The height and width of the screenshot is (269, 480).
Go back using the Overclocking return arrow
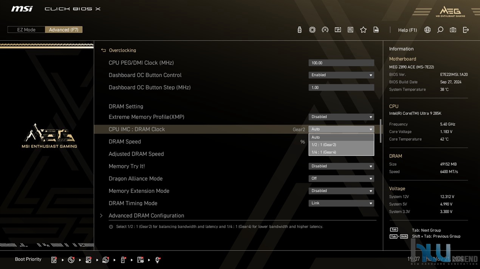[x=103, y=50]
